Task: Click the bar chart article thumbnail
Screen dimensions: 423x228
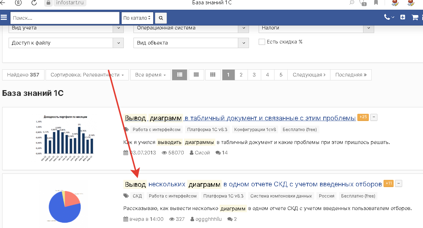Action: coord(65,138)
